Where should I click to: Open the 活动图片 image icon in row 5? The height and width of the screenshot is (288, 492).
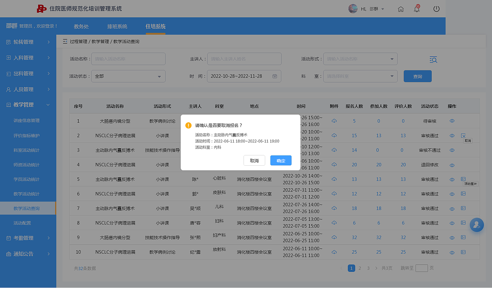click(464, 179)
